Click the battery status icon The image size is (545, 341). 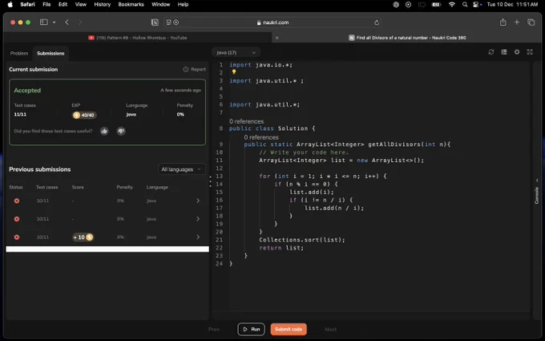click(436, 5)
